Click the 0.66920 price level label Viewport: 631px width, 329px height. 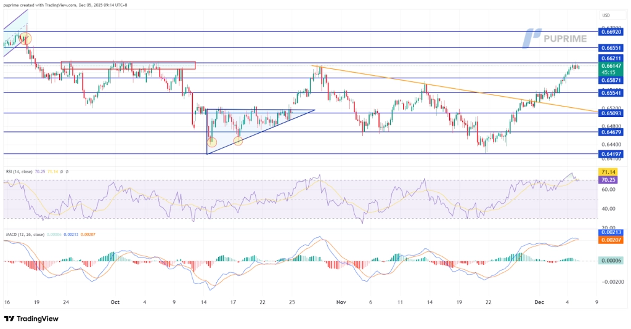(611, 31)
